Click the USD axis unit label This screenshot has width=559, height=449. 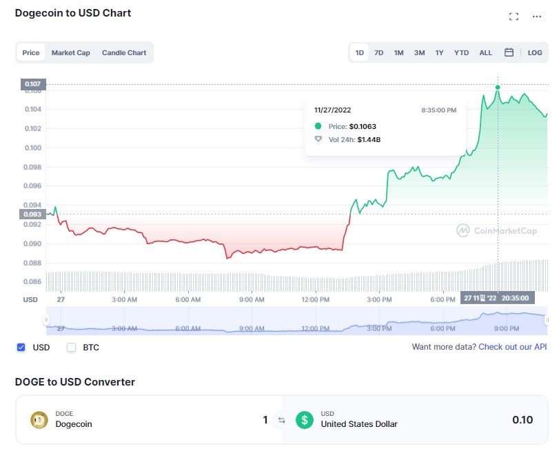(30, 299)
